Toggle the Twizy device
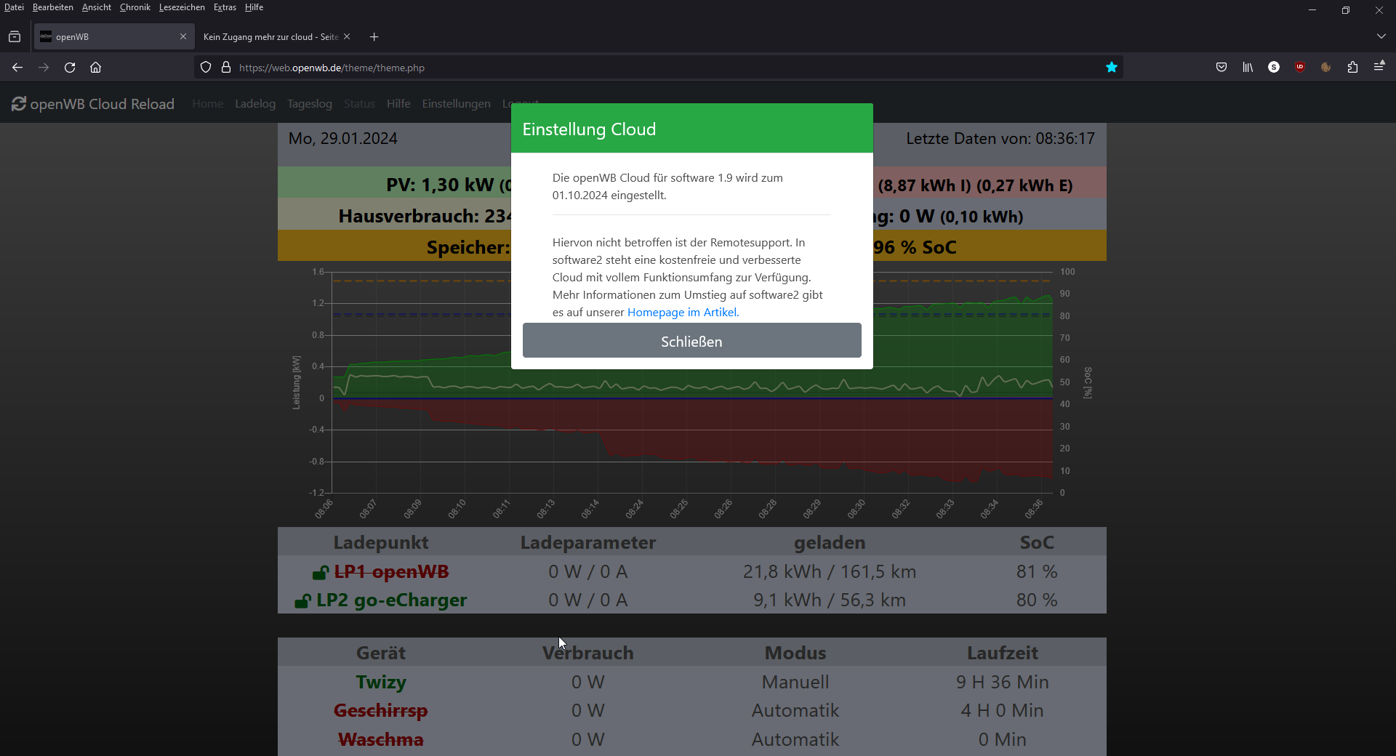The height and width of the screenshot is (756, 1396). coord(381,683)
